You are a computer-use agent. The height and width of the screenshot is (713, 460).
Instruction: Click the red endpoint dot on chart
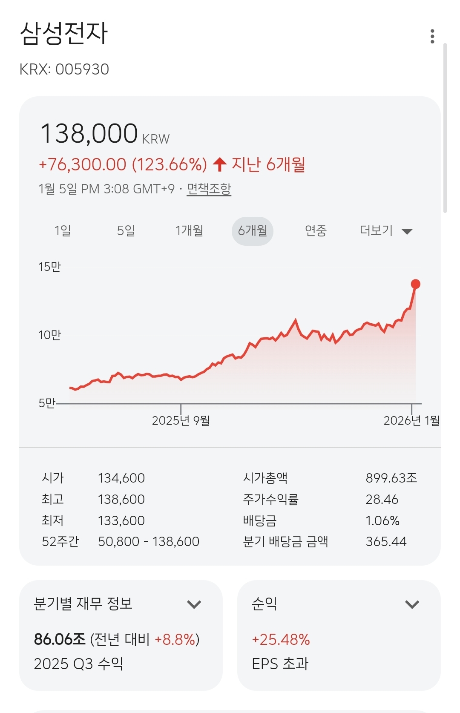[415, 284]
